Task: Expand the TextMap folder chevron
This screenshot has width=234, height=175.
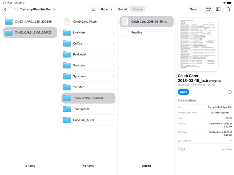Action: [x=114, y=87]
